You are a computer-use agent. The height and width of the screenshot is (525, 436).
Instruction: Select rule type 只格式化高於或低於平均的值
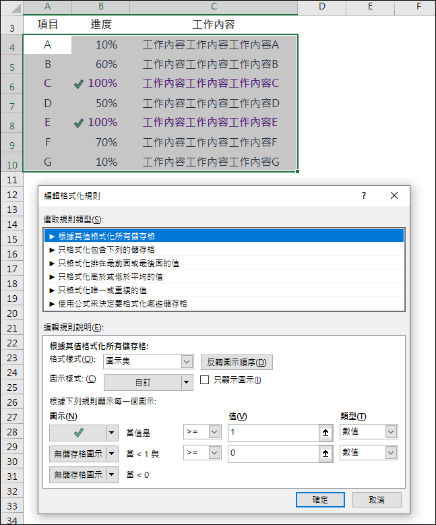pos(224,276)
